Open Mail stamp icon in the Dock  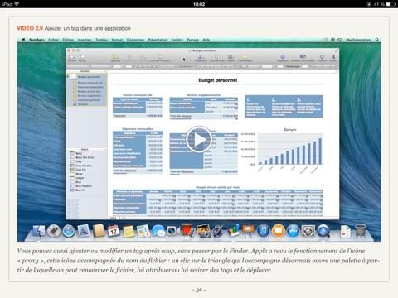click(x=84, y=231)
